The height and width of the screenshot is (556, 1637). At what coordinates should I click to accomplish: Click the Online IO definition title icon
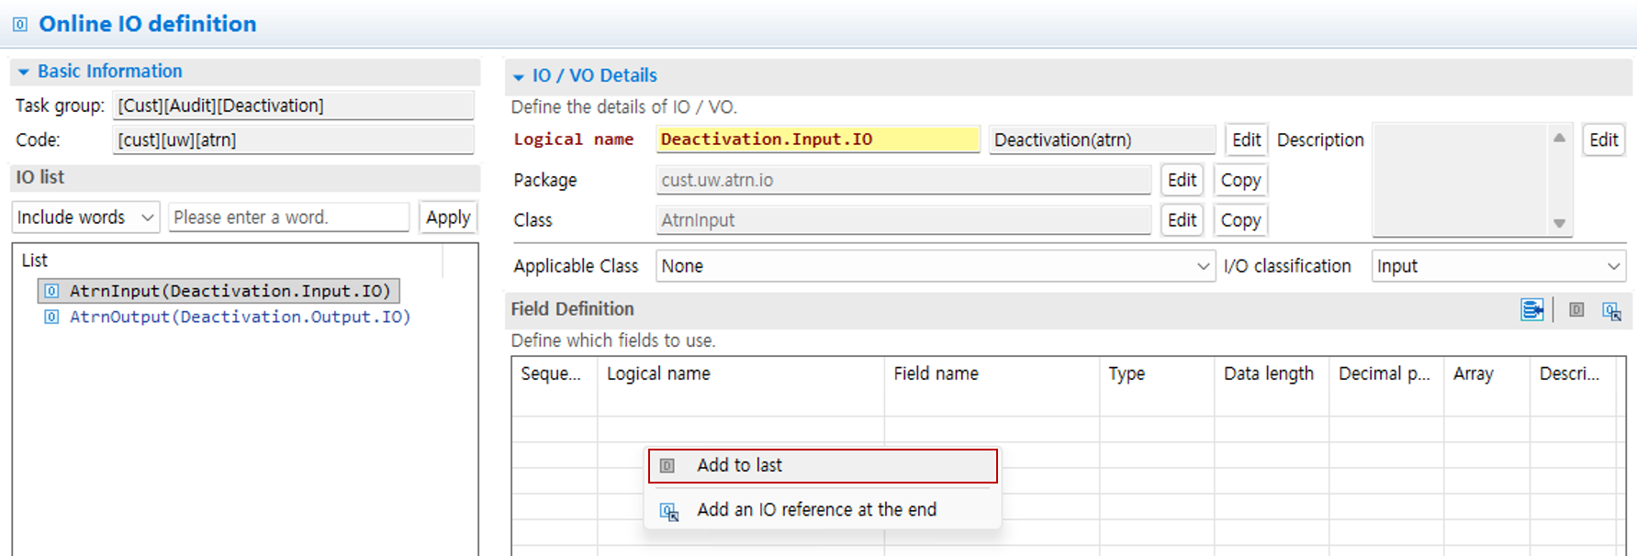pos(19,25)
